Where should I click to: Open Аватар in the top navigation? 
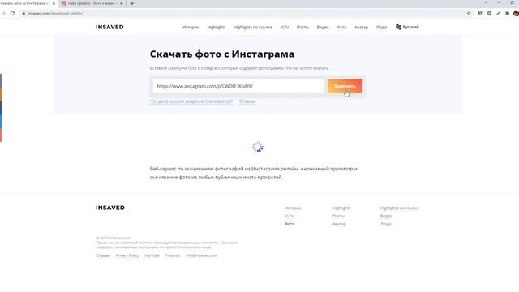coord(361,27)
